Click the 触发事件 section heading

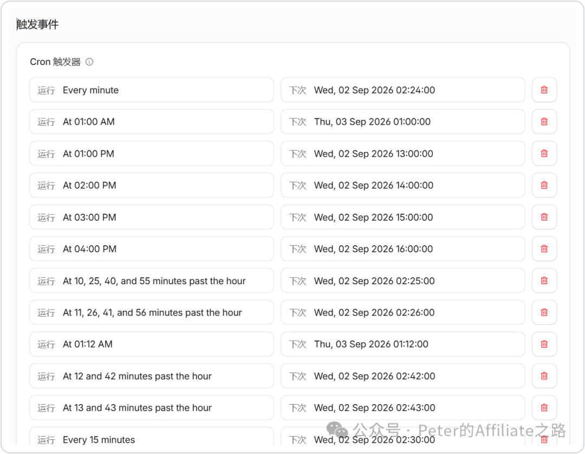point(37,24)
